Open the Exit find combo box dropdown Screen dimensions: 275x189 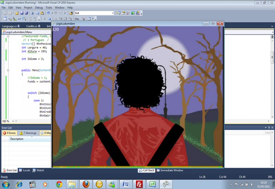click(112, 13)
